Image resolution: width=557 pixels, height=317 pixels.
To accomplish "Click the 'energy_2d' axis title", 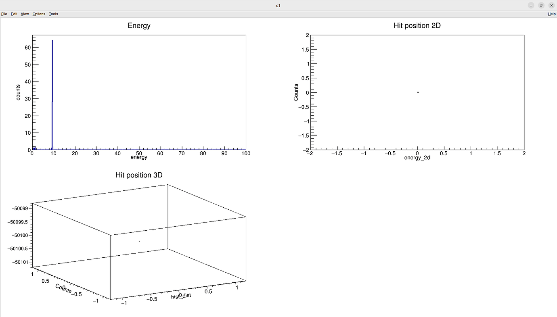I will 417,158.
